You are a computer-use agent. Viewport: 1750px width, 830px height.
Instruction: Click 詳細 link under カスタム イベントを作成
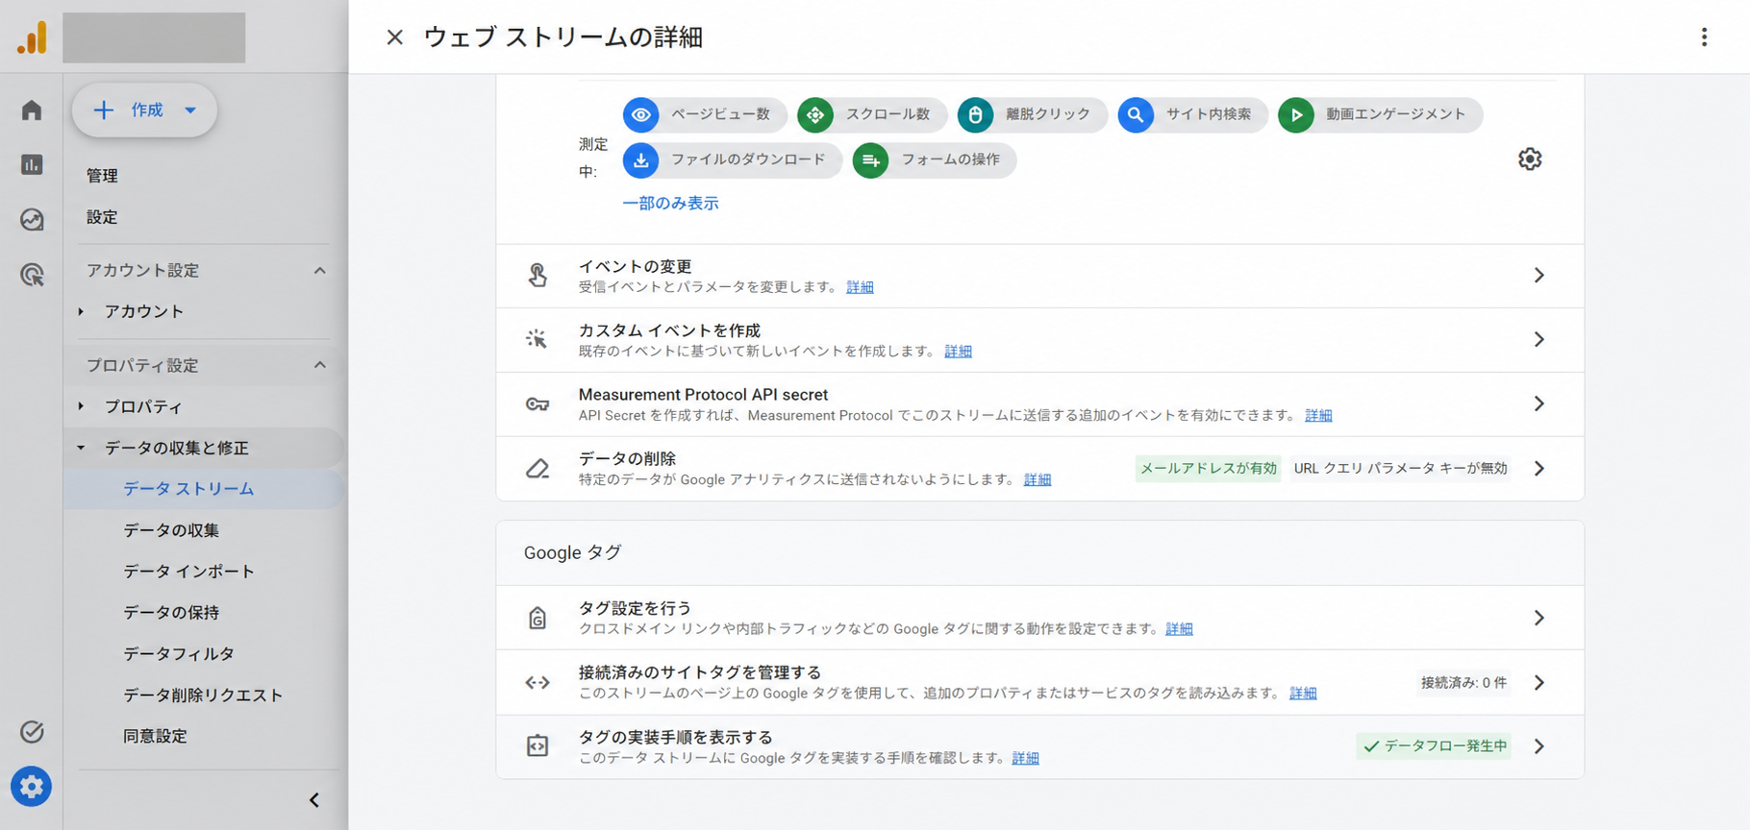click(958, 352)
